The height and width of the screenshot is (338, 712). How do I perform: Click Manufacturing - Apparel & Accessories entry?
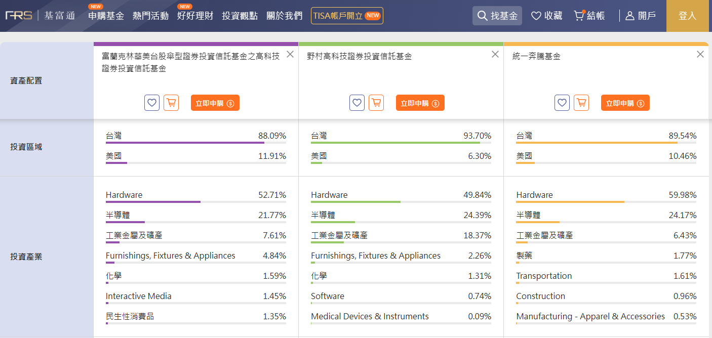click(606, 318)
